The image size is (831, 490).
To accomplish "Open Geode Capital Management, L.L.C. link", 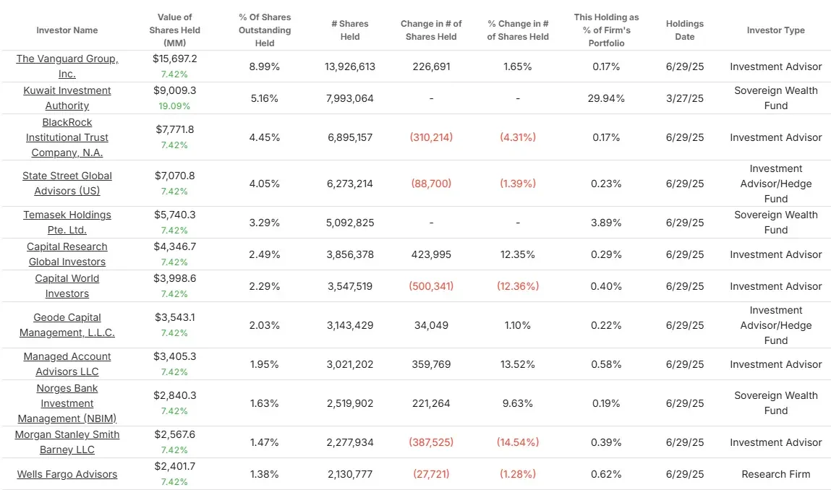I will [x=67, y=324].
